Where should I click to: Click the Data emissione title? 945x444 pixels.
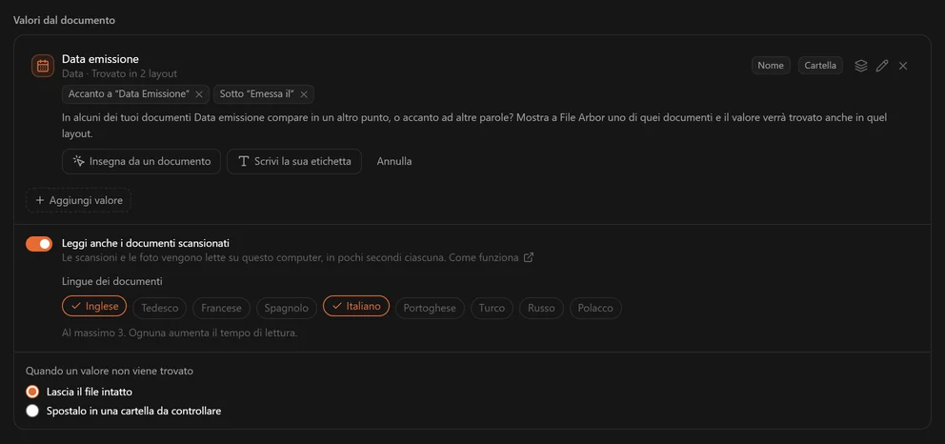tap(101, 59)
